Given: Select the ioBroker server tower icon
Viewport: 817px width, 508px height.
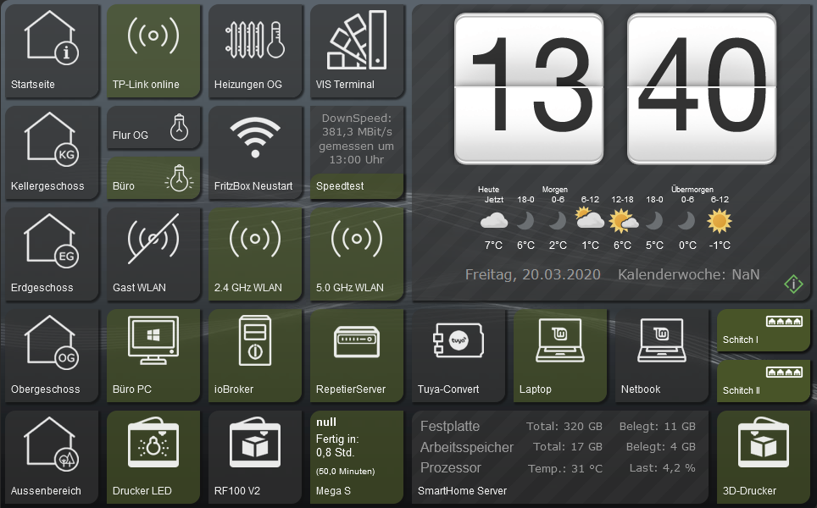Looking at the screenshot, I should tap(255, 342).
